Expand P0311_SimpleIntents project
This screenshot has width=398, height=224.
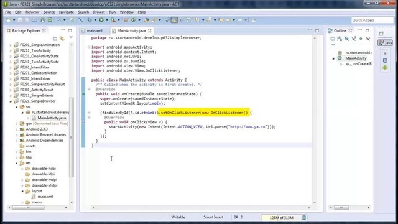pyautogui.click(x=11, y=95)
